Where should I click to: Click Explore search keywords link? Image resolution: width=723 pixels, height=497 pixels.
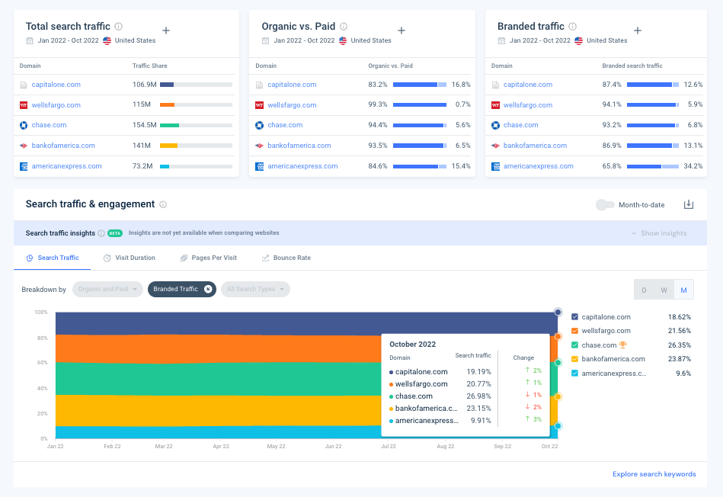pyautogui.click(x=654, y=474)
